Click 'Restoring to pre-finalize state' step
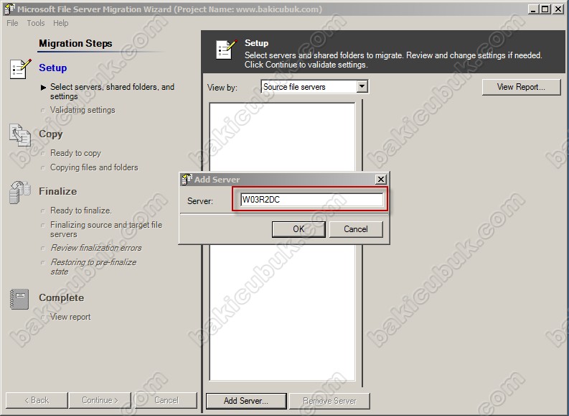This screenshot has height=416, width=569. tap(93, 267)
